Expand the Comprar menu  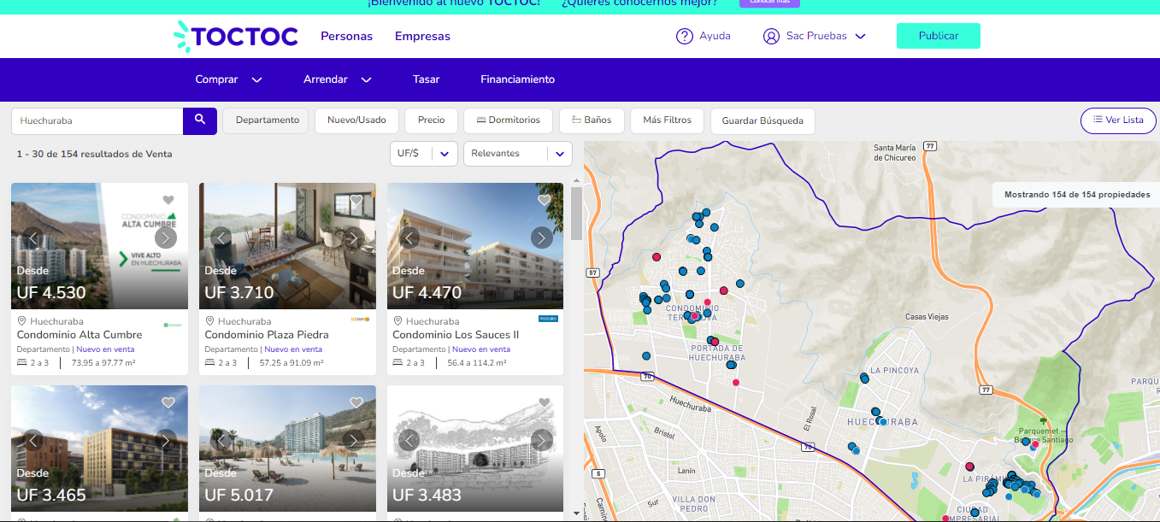point(228,79)
